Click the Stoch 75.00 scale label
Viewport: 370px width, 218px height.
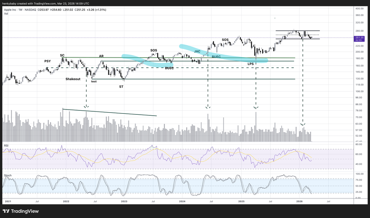(x=359, y=180)
